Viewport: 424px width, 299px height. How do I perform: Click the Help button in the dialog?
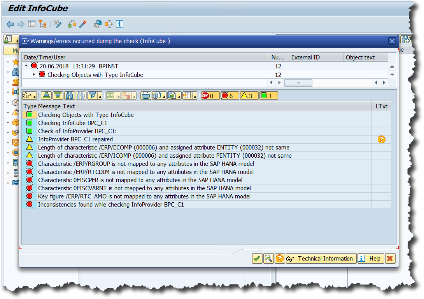371,259
